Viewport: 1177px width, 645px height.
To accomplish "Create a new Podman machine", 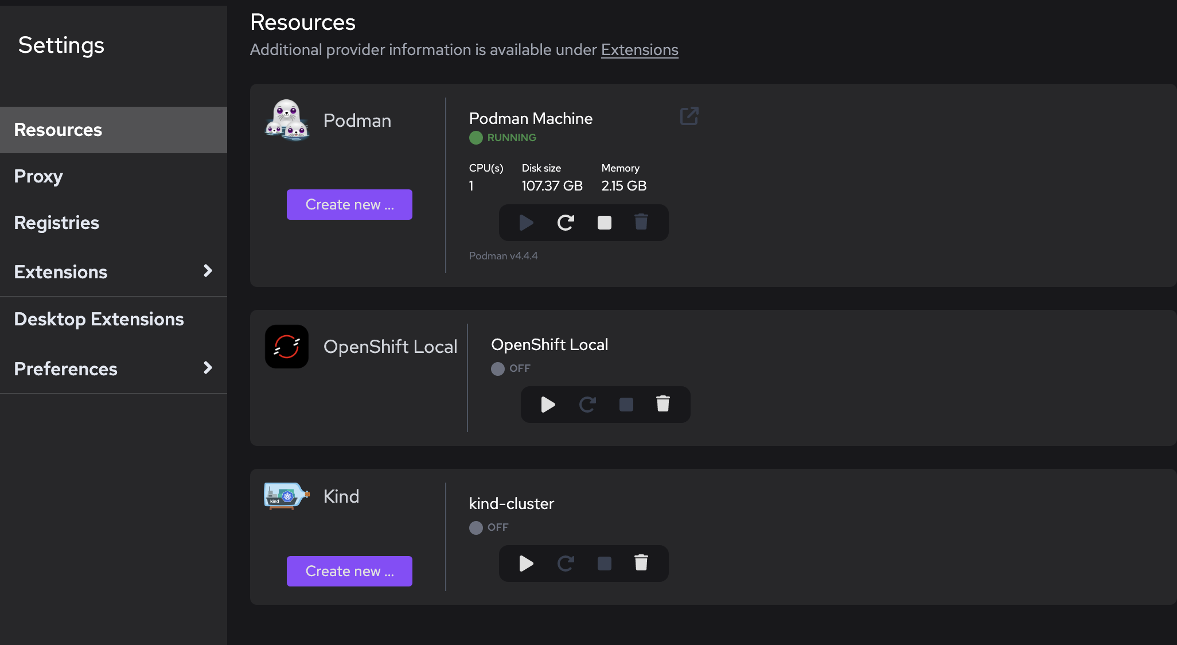I will 349,204.
